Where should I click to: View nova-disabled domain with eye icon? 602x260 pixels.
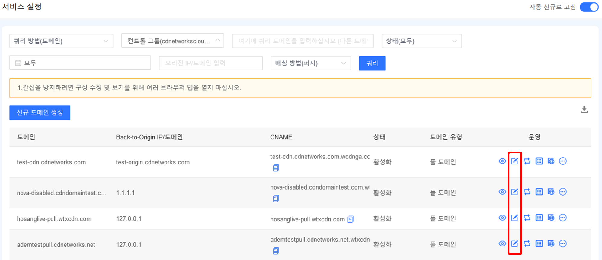click(x=502, y=192)
